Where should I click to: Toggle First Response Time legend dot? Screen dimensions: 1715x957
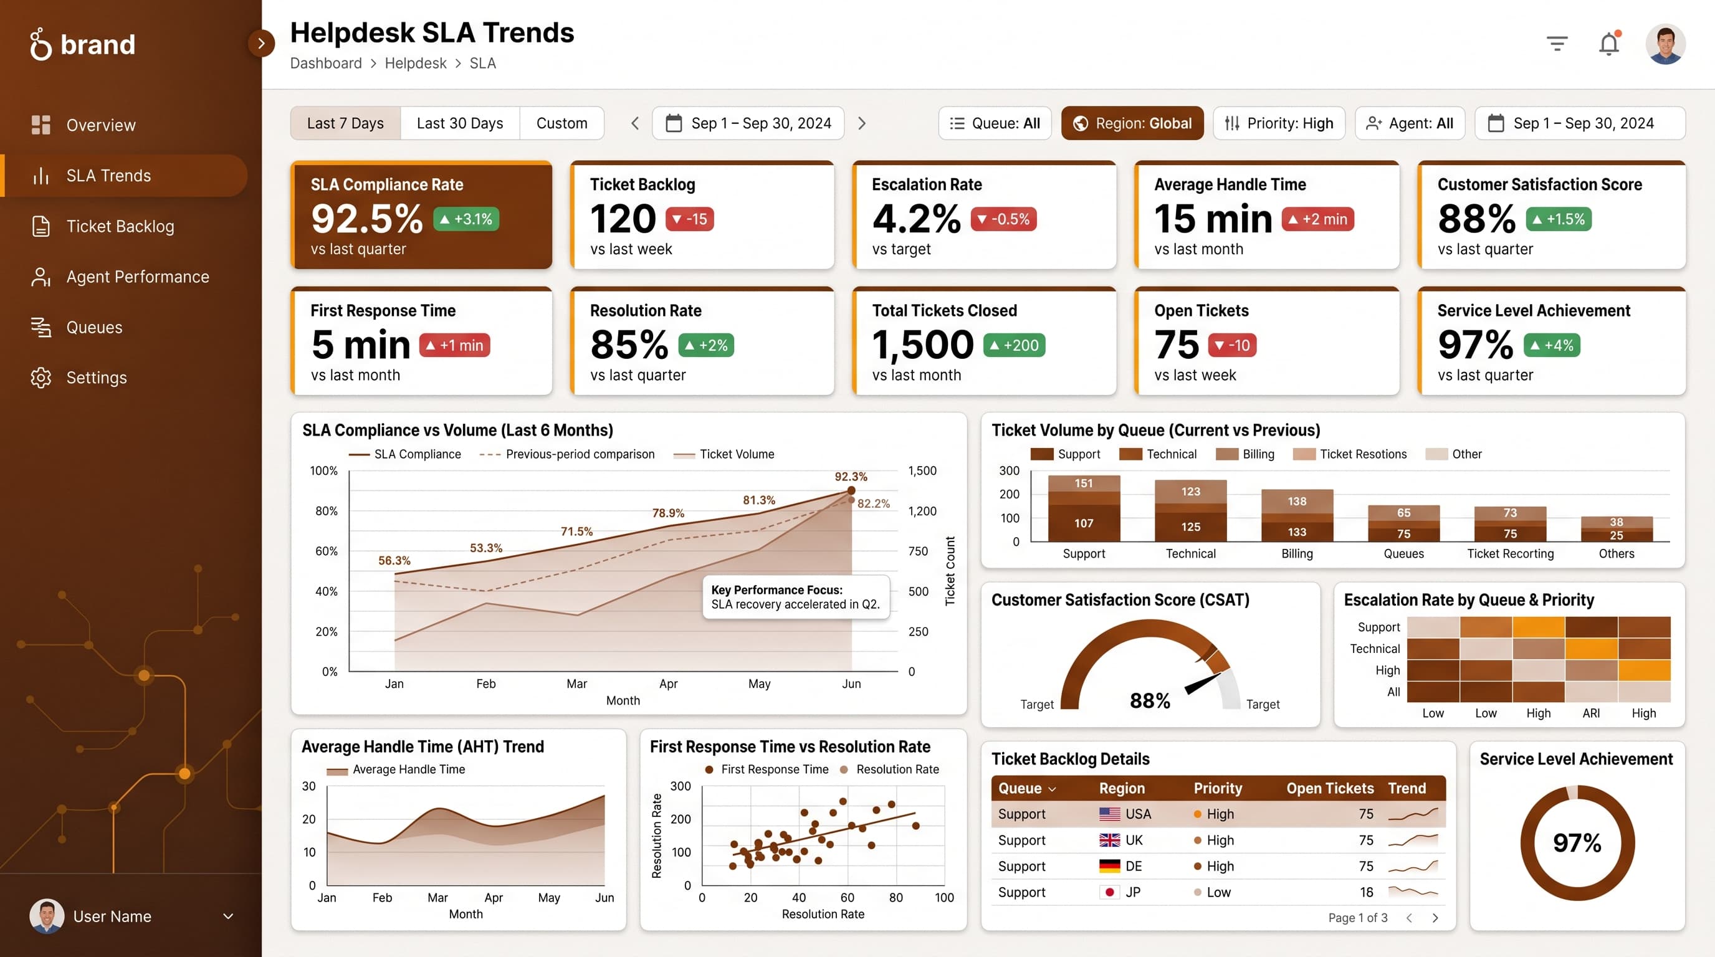(x=709, y=769)
